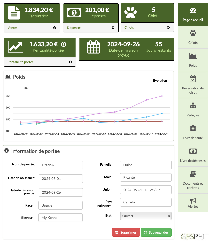The image size is (209, 243).
Task: Open the Réservation de chiot calendar icon
Action: coord(193,79)
